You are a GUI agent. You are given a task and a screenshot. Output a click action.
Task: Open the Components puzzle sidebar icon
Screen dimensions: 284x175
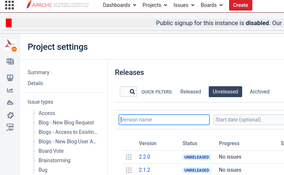pyautogui.click(x=10, y=115)
